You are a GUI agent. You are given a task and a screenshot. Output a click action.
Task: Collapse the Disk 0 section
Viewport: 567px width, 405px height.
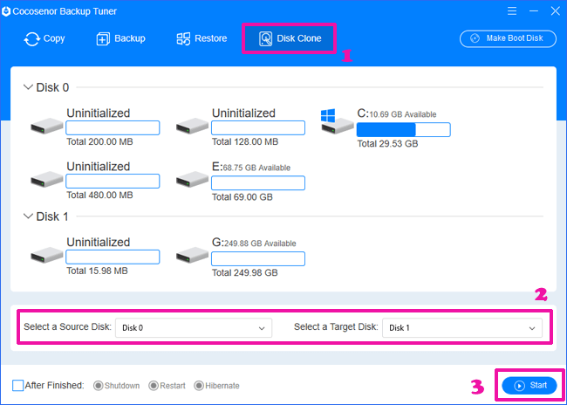point(28,87)
